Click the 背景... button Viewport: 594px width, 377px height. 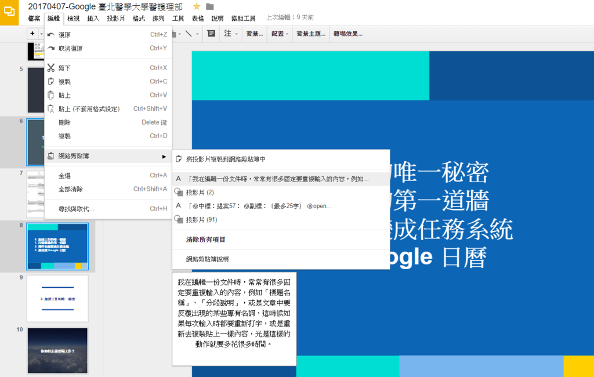[x=255, y=34]
